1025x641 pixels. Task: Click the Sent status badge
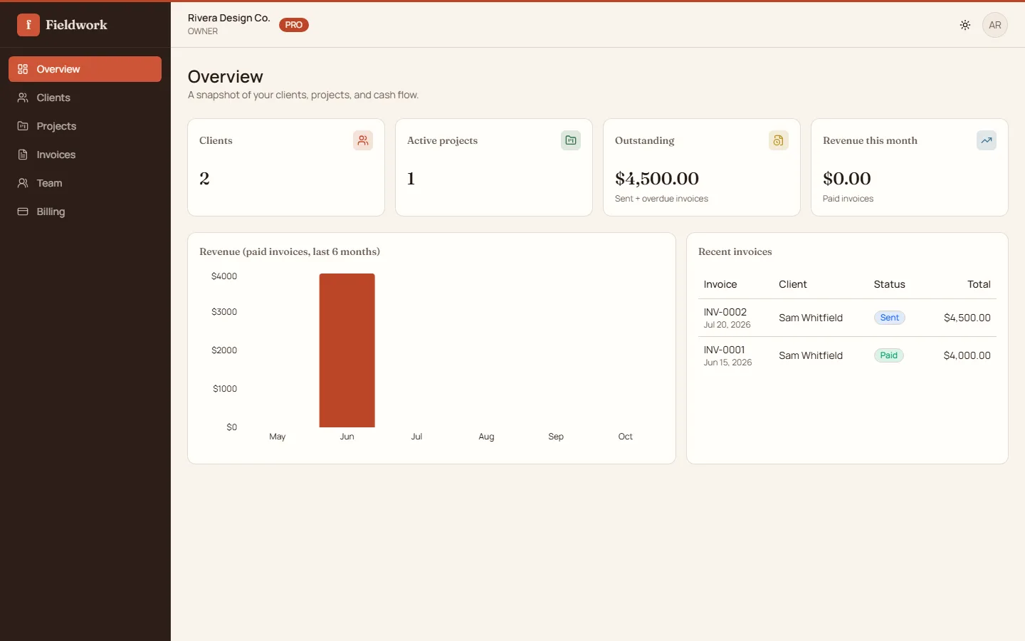tap(890, 318)
